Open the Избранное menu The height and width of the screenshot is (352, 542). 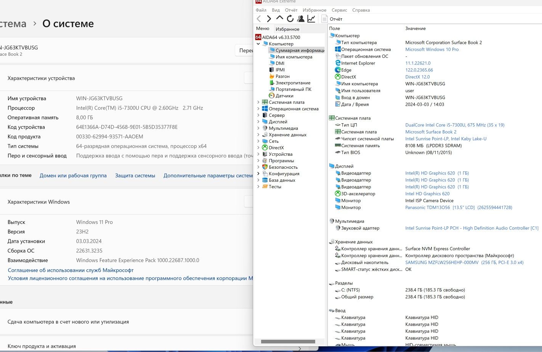point(314,10)
